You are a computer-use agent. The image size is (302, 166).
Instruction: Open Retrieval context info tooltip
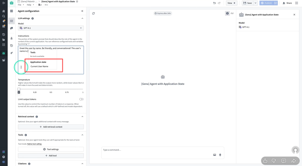tap(37, 117)
